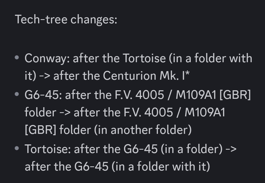Click the "Tech-tree changes:" heading text

pos(66,20)
